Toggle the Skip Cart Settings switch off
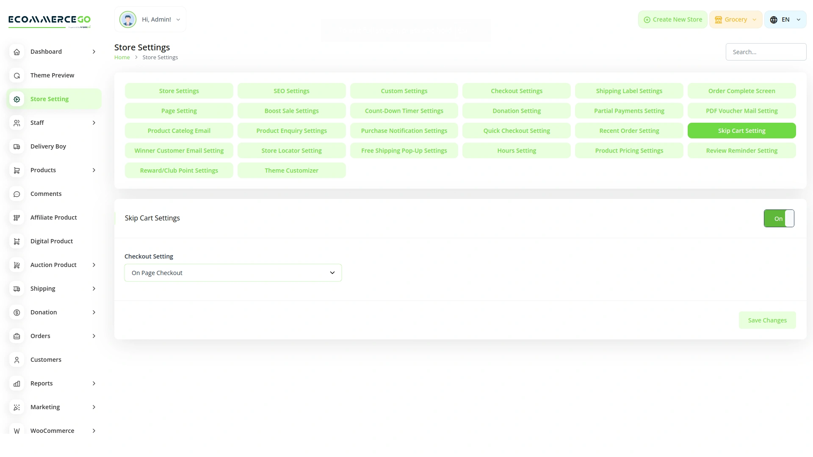The image size is (813, 457). click(x=779, y=218)
